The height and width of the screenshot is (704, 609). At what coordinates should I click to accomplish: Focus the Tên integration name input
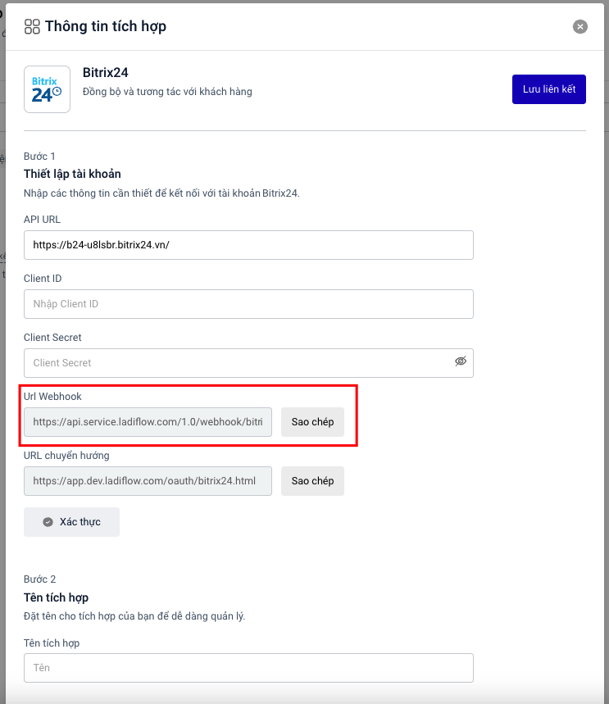248,668
